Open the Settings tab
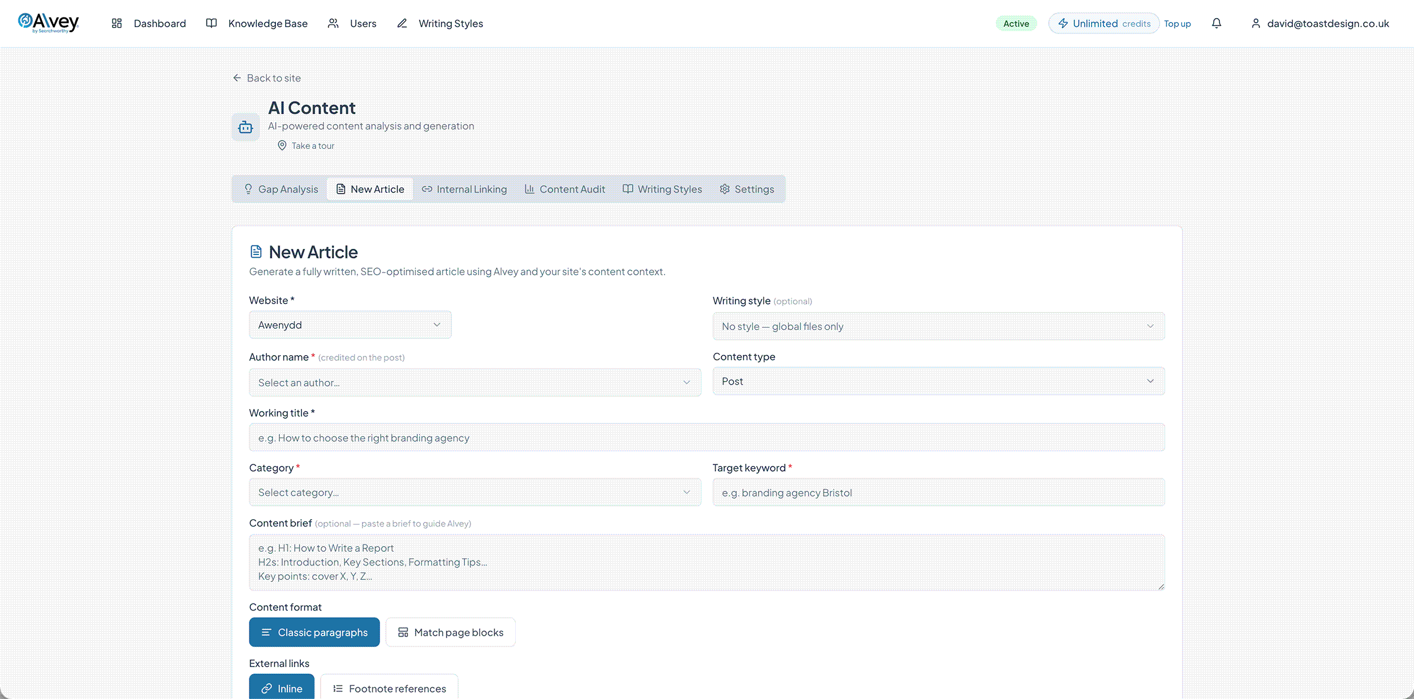Viewport: 1414px width, 699px height. (x=747, y=189)
